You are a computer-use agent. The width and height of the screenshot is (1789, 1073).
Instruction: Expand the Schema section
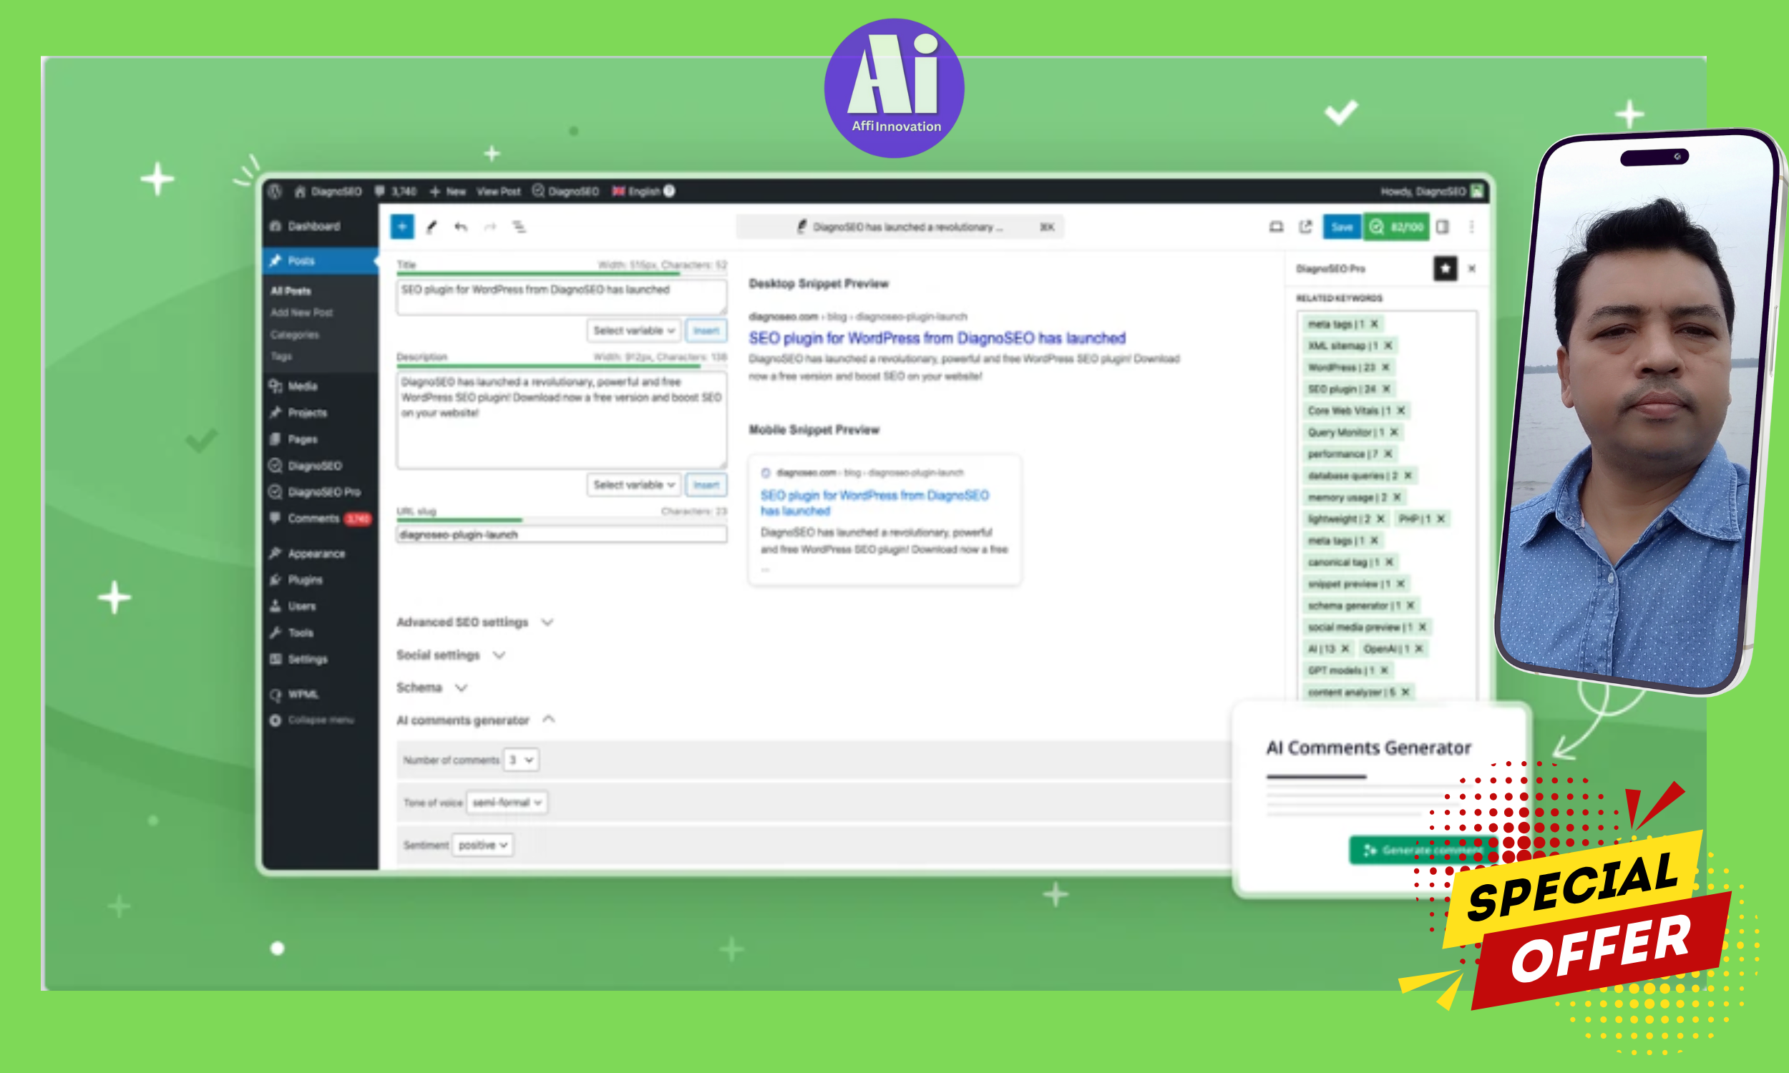tap(432, 687)
